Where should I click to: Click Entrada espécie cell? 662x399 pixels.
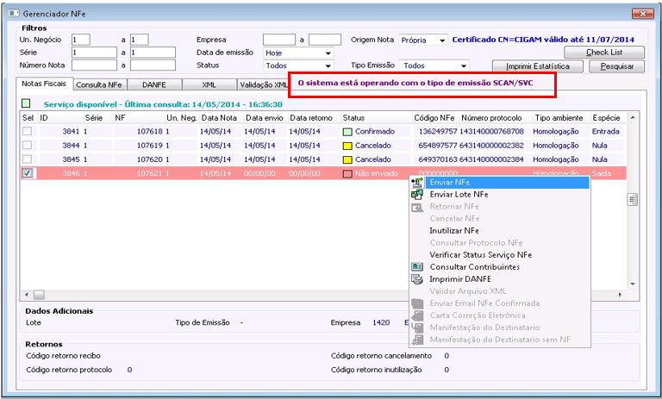click(605, 131)
